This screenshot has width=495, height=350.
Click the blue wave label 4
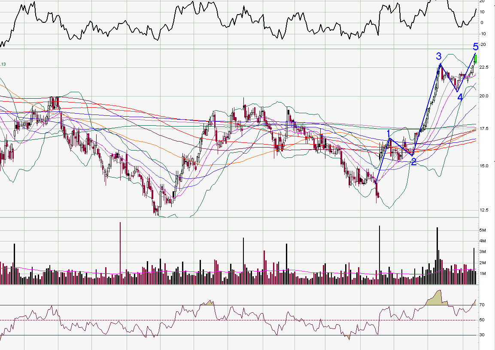click(460, 97)
